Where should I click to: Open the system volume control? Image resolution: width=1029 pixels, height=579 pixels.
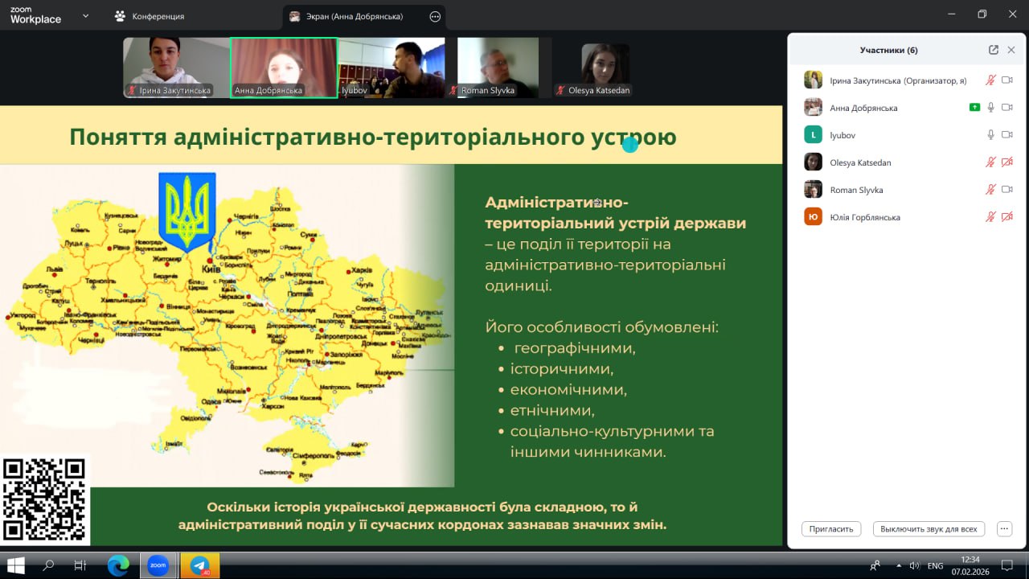pos(913,566)
